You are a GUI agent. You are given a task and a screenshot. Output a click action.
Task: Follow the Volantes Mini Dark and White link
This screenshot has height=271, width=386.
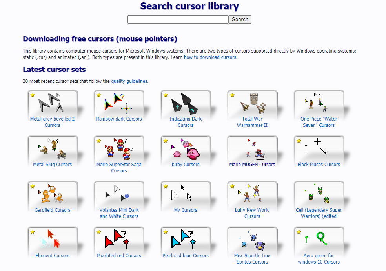(x=119, y=213)
